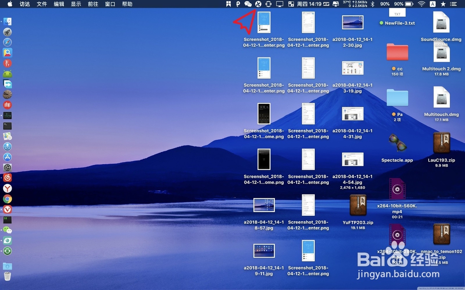Open WeChat icon in the Dock
This screenshot has height=290, width=465.
[7, 230]
